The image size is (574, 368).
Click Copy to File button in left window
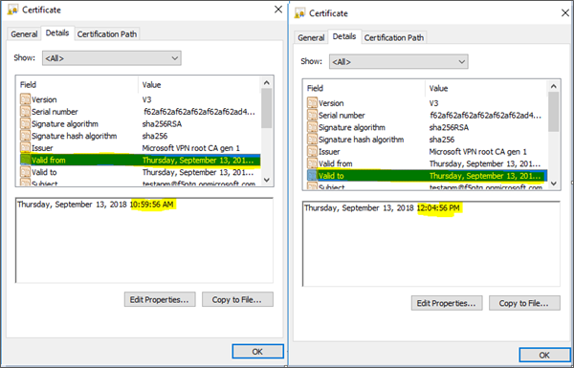tap(237, 299)
